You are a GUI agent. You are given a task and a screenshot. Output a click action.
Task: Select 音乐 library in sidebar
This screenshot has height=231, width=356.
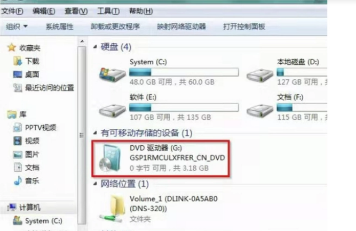pyautogui.click(x=32, y=181)
